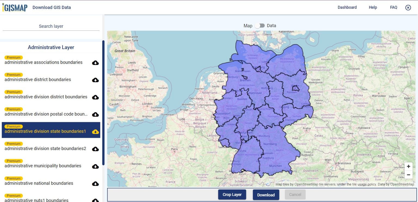
Task: Download the administrative municipality boundaries layer
Action: click(x=95, y=166)
